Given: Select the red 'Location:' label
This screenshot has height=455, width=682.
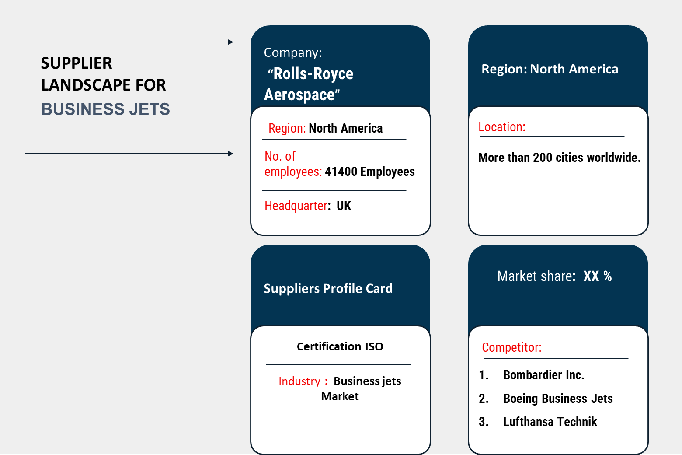Looking at the screenshot, I should 502,127.
